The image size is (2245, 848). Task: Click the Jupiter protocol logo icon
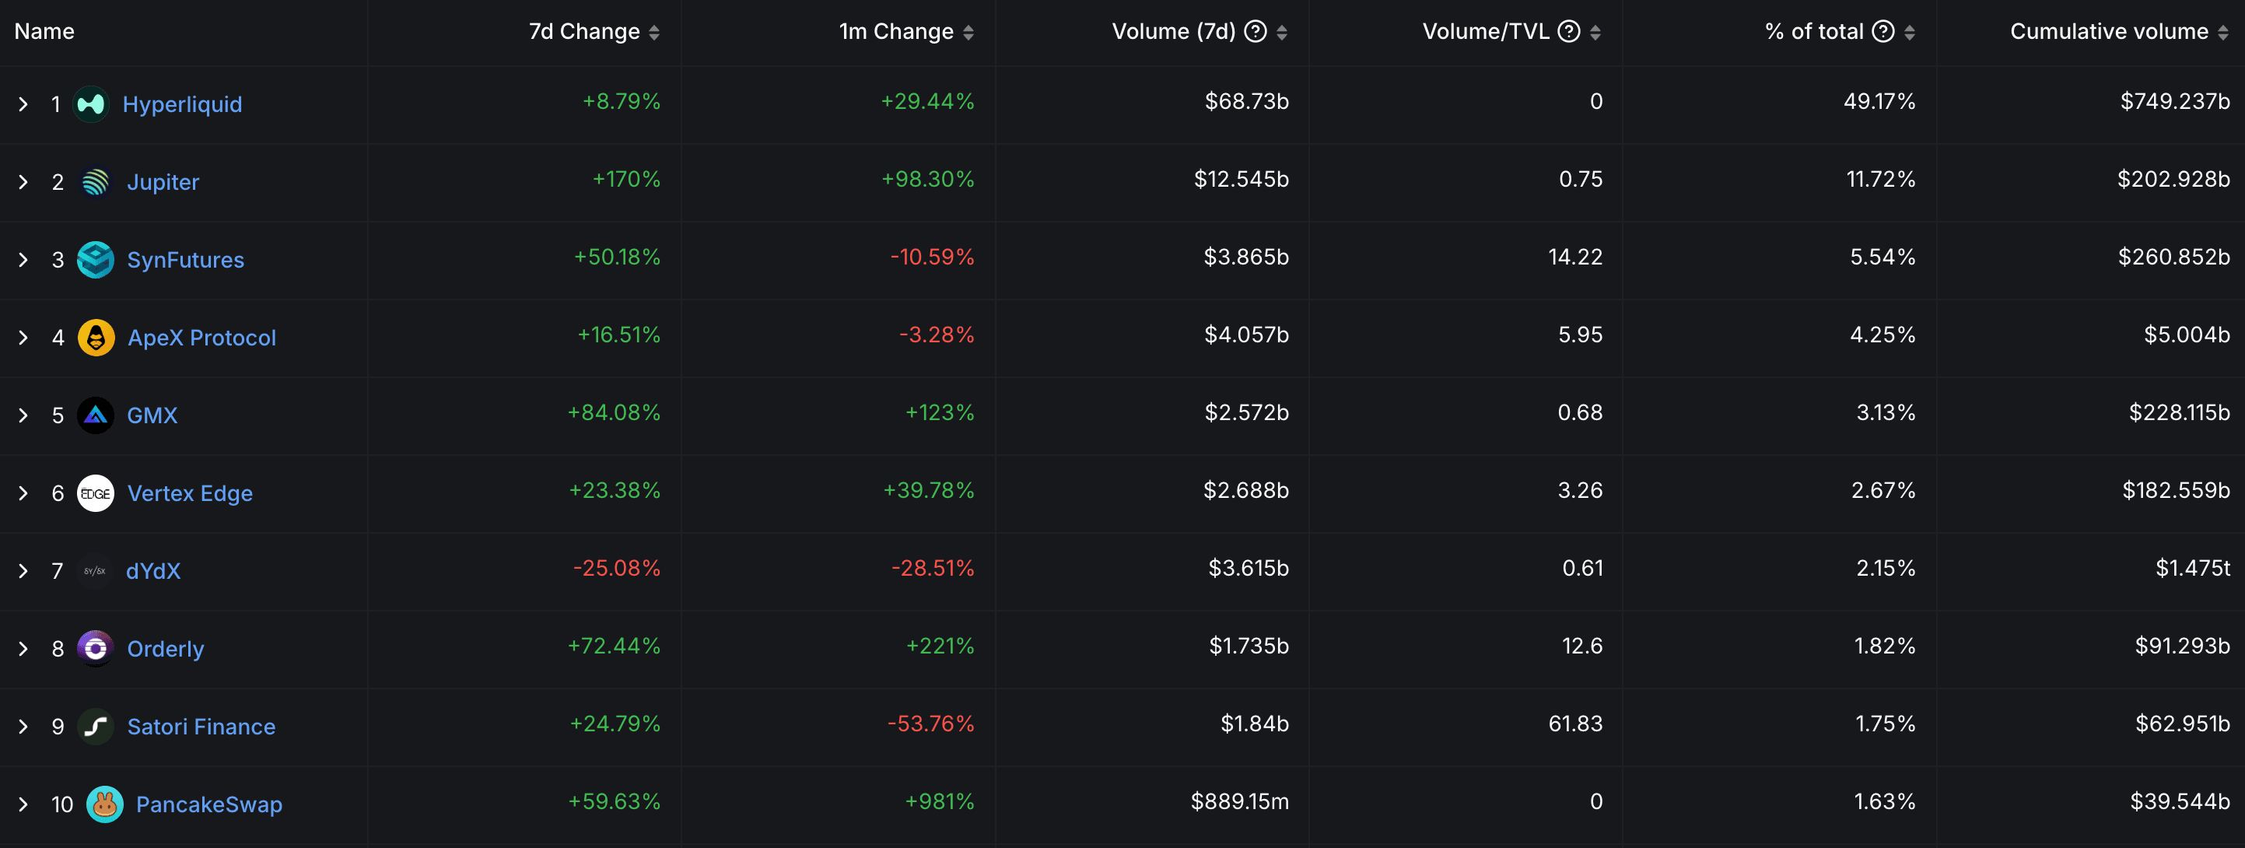[95, 182]
